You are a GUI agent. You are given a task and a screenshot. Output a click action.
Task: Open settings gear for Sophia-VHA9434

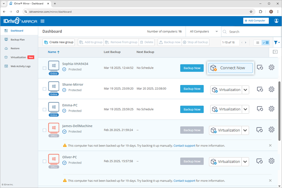point(271,67)
